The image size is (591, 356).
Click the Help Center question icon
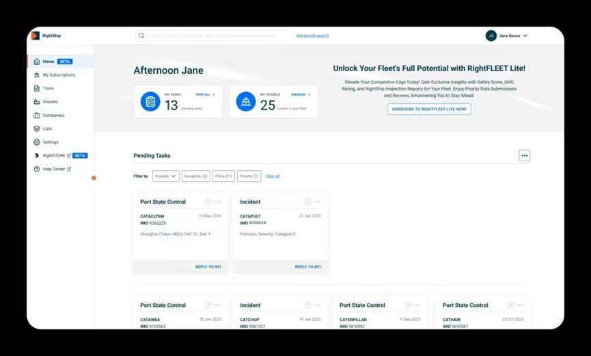coord(37,169)
